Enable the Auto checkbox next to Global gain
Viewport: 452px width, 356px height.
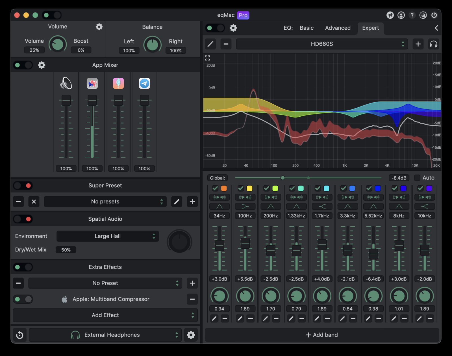(x=417, y=178)
